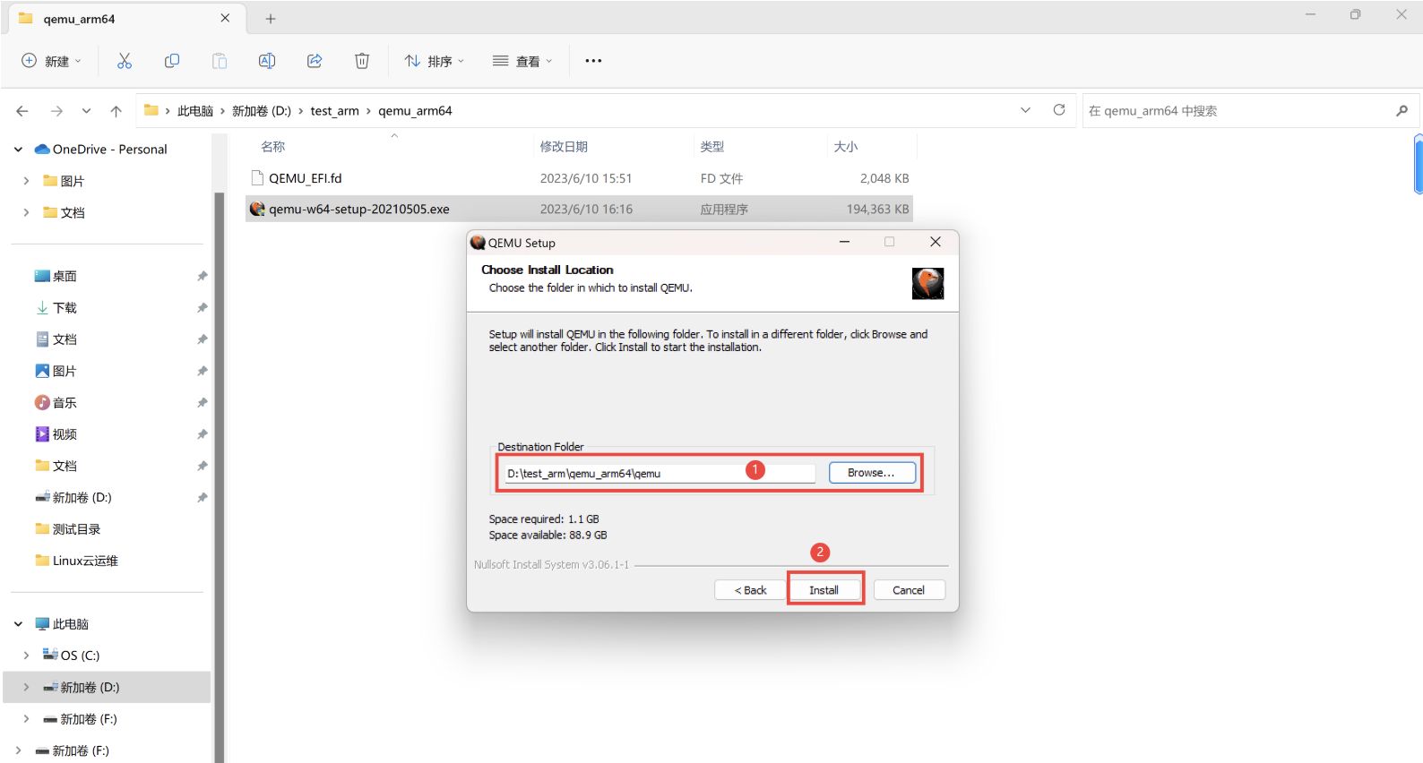The image size is (1423, 763).
Task: Click the vertical scrollbar of file pane
Action: tap(1418, 164)
